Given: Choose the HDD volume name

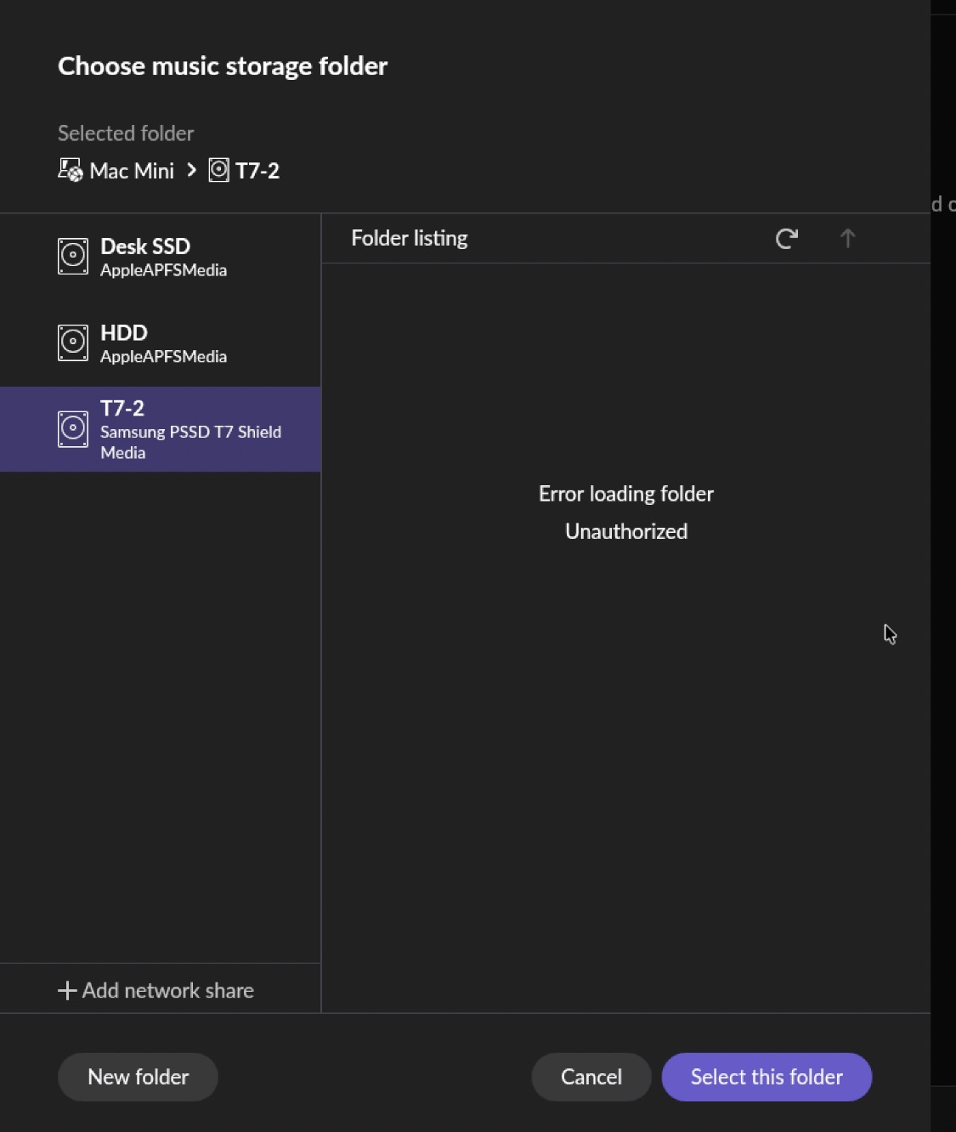Looking at the screenshot, I should pos(124,332).
